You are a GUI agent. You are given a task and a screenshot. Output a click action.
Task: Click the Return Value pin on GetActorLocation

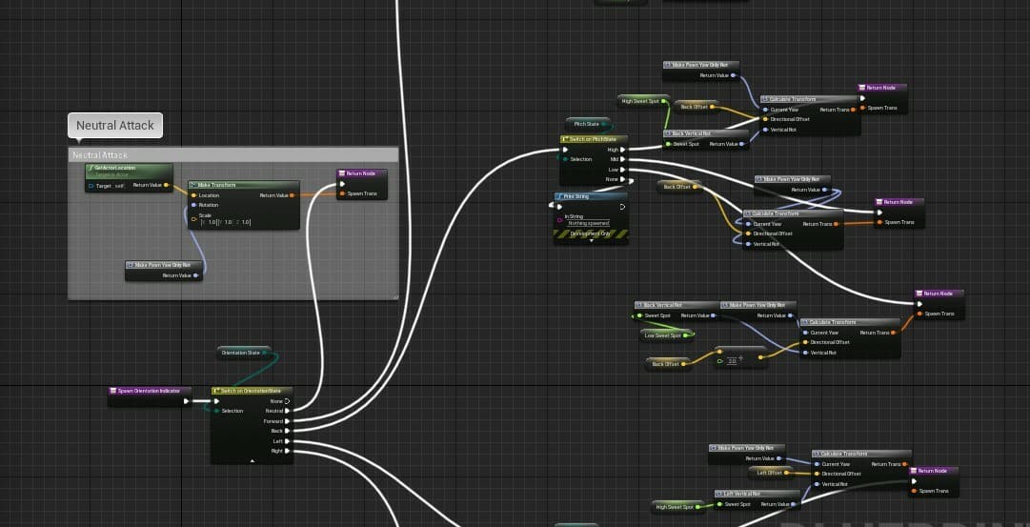click(166, 185)
